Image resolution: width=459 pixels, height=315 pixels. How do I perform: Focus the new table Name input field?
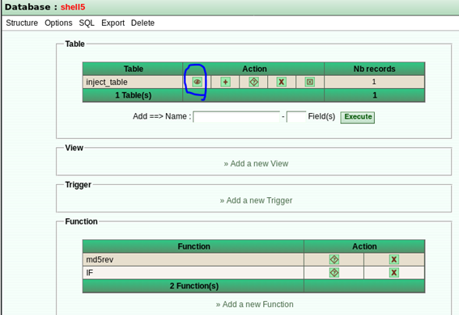pos(236,117)
